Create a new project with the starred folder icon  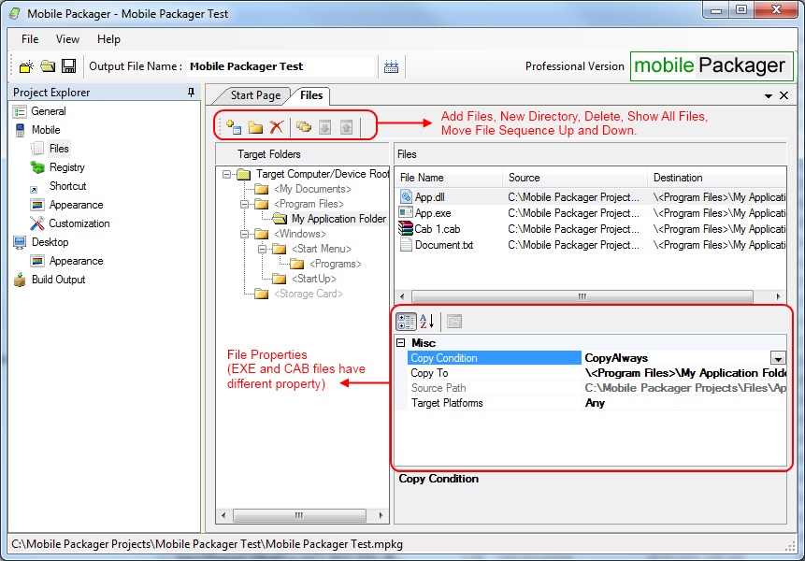tap(26, 66)
